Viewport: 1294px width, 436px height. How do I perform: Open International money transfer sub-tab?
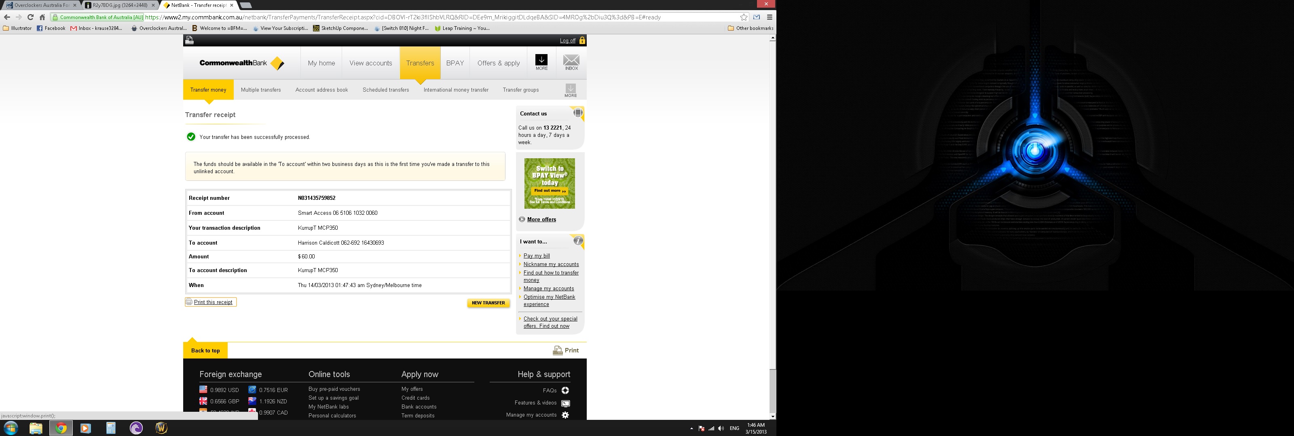point(456,90)
